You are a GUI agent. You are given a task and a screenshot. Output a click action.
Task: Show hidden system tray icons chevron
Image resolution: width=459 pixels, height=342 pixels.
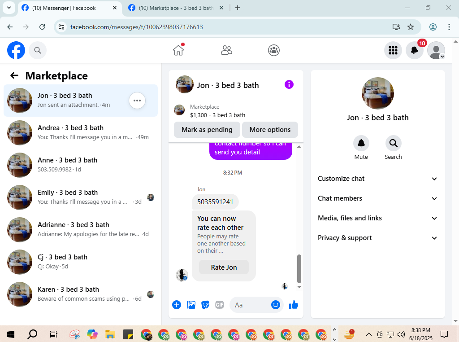click(369, 334)
